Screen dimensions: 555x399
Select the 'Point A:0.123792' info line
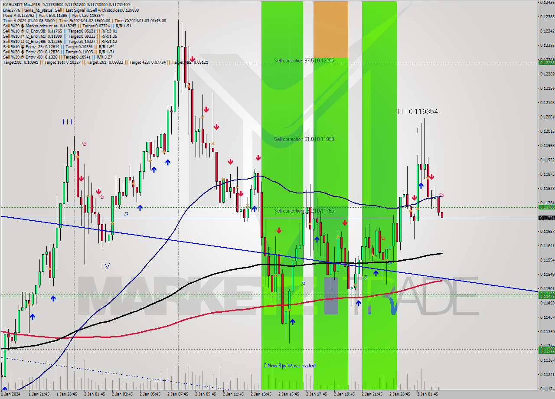tap(53, 15)
